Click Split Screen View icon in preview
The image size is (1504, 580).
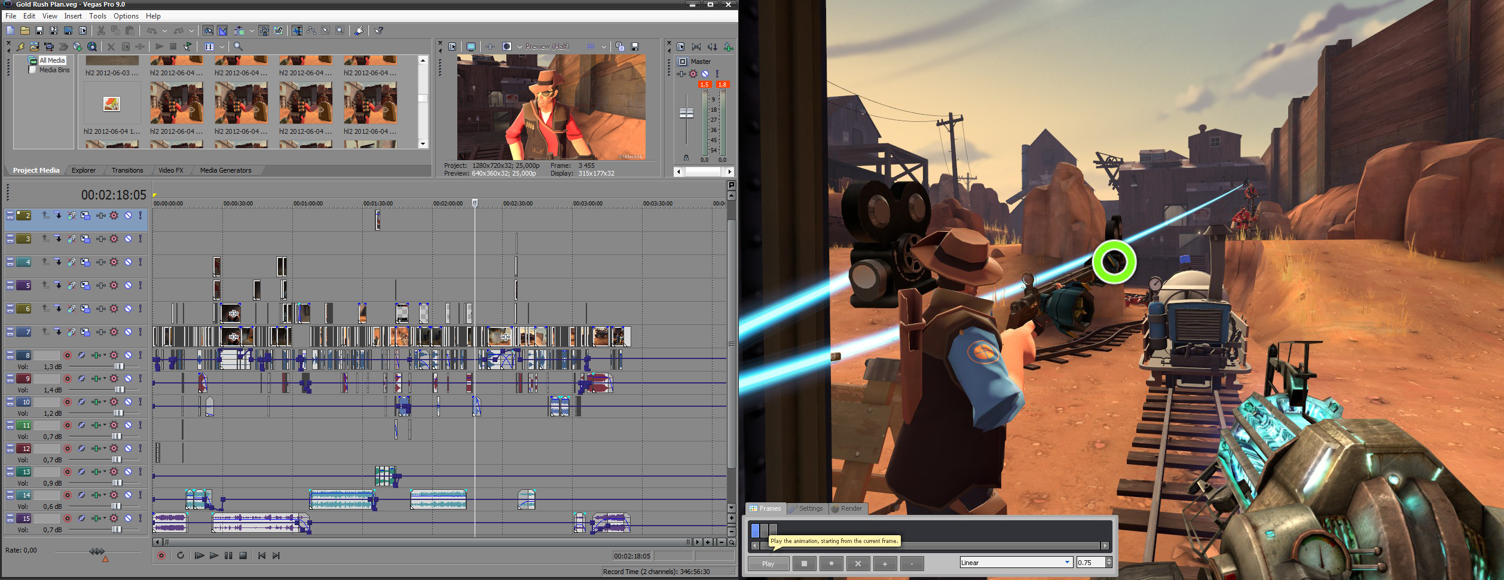coord(507,47)
